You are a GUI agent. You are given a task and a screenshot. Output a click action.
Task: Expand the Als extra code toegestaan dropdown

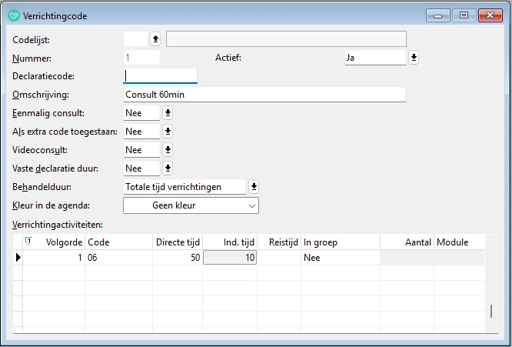click(168, 132)
